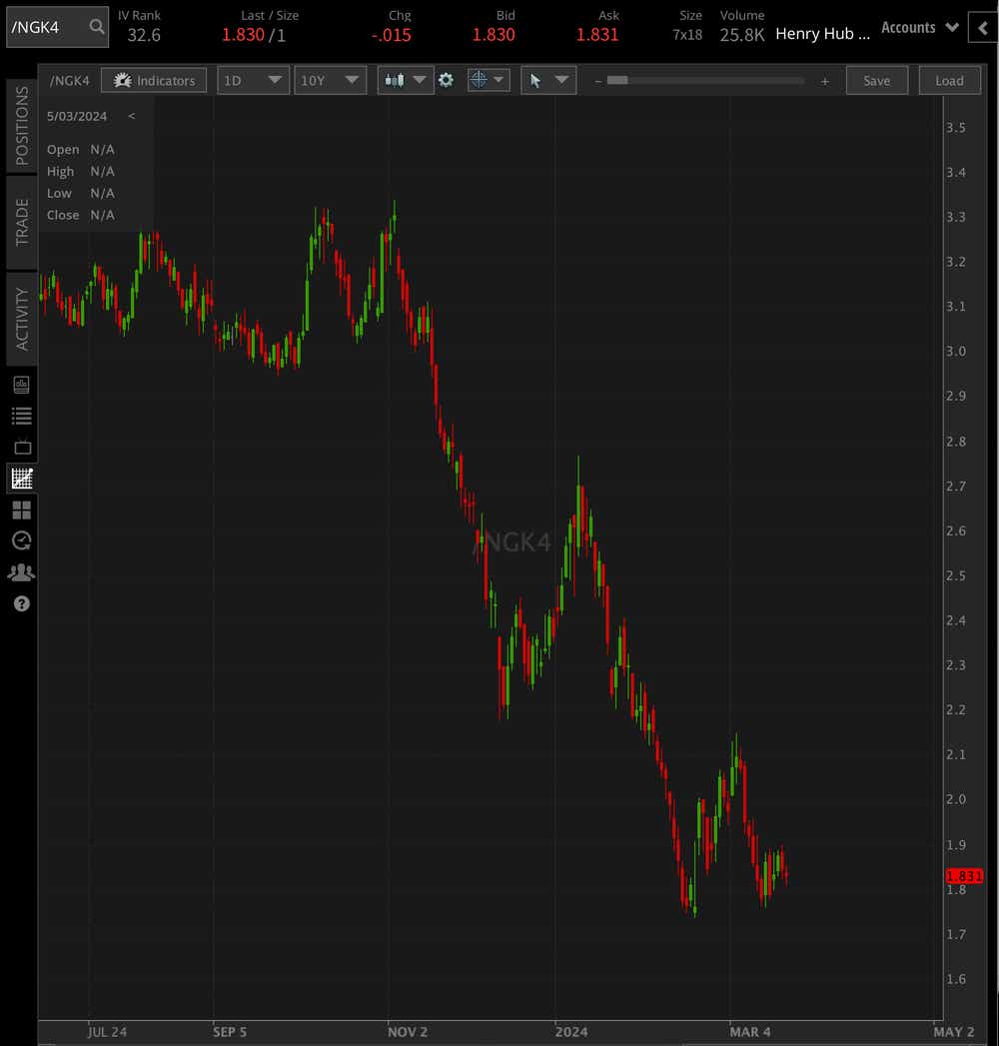Click the 2.5 price axis label
The width and height of the screenshot is (999, 1046).
point(956,575)
